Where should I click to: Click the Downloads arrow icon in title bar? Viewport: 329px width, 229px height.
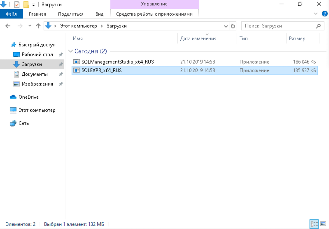point(3,4)
